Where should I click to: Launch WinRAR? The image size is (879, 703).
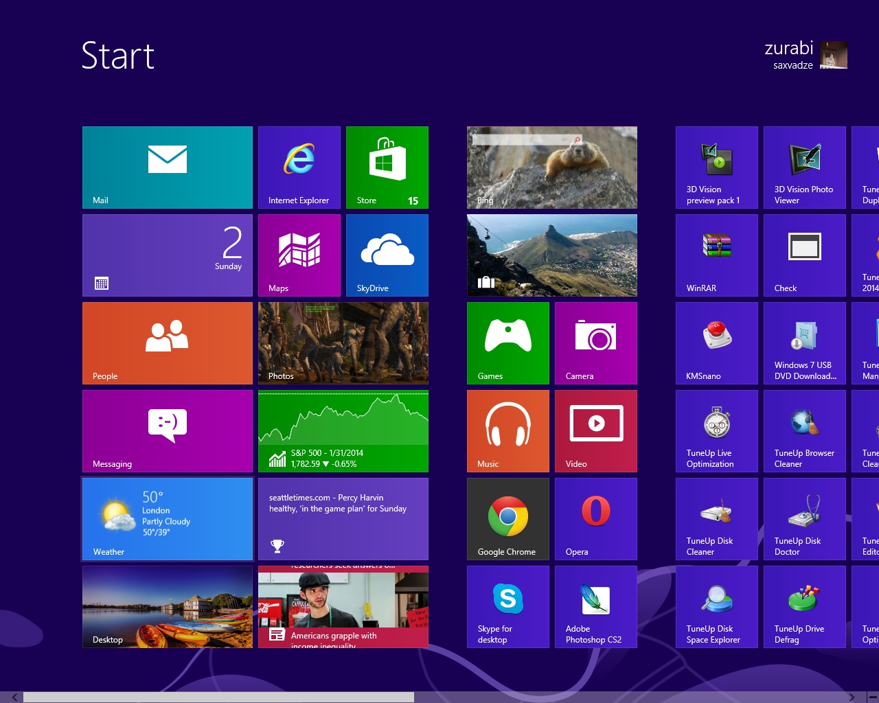point(717,255)
